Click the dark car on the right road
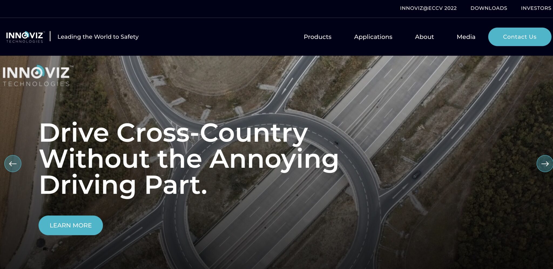The height and width of the screenshot is (269, 553). point(417,174)
